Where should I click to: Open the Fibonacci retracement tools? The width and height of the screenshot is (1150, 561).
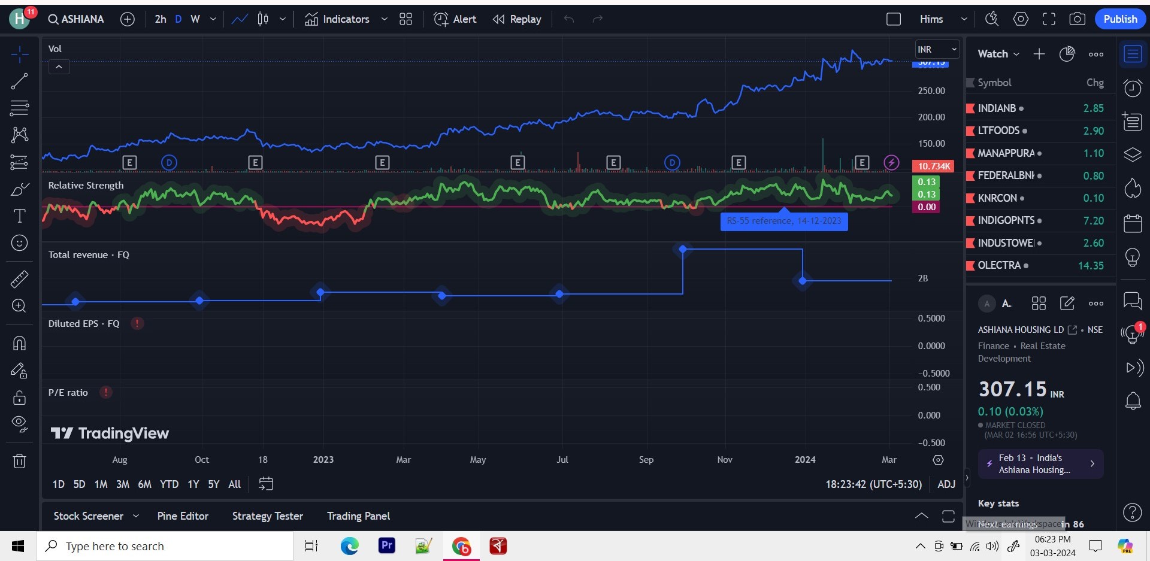20,108
